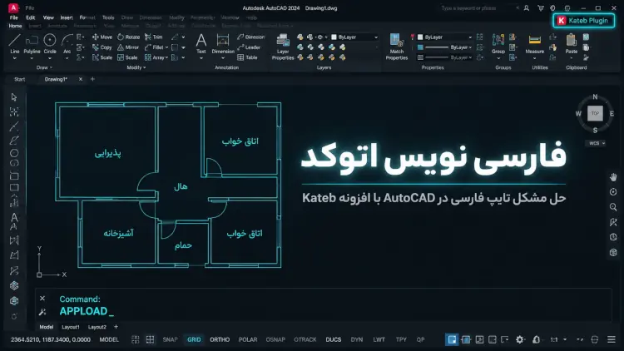The image size is (624, 351).
Task: Click the Move tool
Action: pyautogui.click(x=102, y=37)
